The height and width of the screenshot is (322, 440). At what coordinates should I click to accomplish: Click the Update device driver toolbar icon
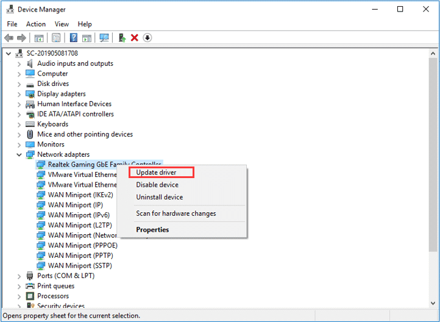pyautogui.click(x=122, y=38)
